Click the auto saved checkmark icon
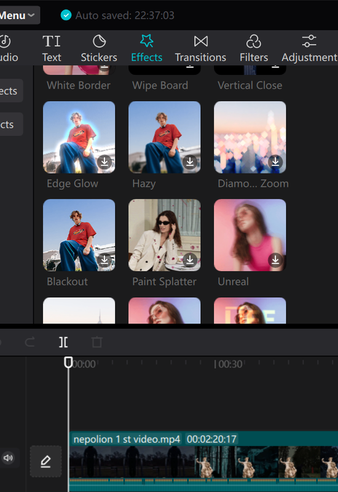 click(66, 15)
